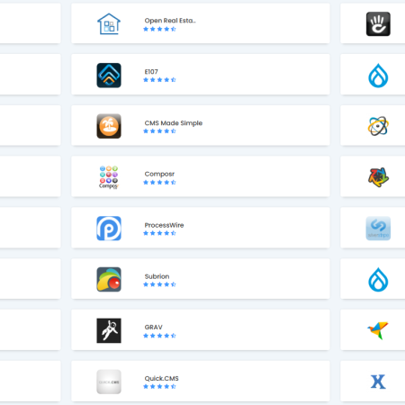The width and height of the screenshot is (405, 405).
Task: Open the origami bird logo icon
Action: pyautogui.click(x=378, y=330)
